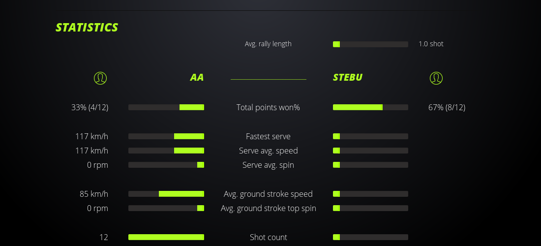Click AA's Avg. ground stroke speed bar
541x246 pixels.
click(166, 194)
